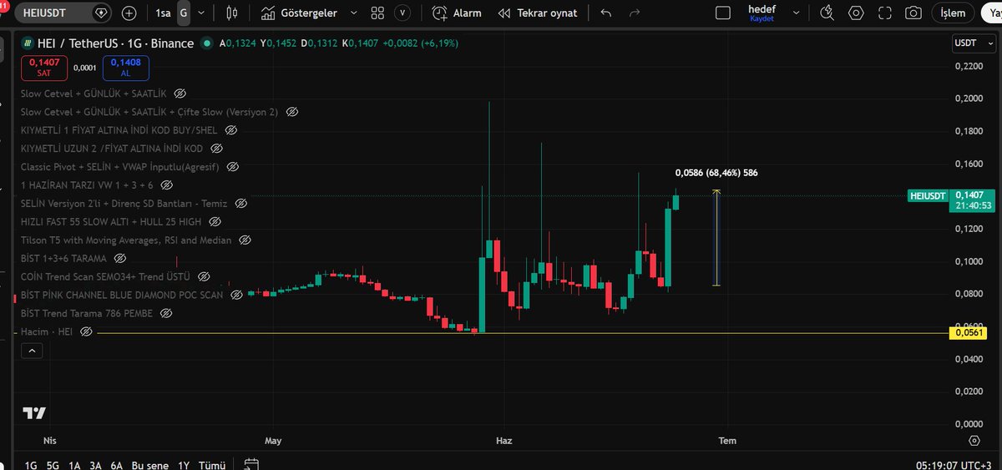Viewport: 1002px width, 470px height.
Task: Show the KIYMETLİ UZUN 2 indicator
Action: [x=216, y=149]
